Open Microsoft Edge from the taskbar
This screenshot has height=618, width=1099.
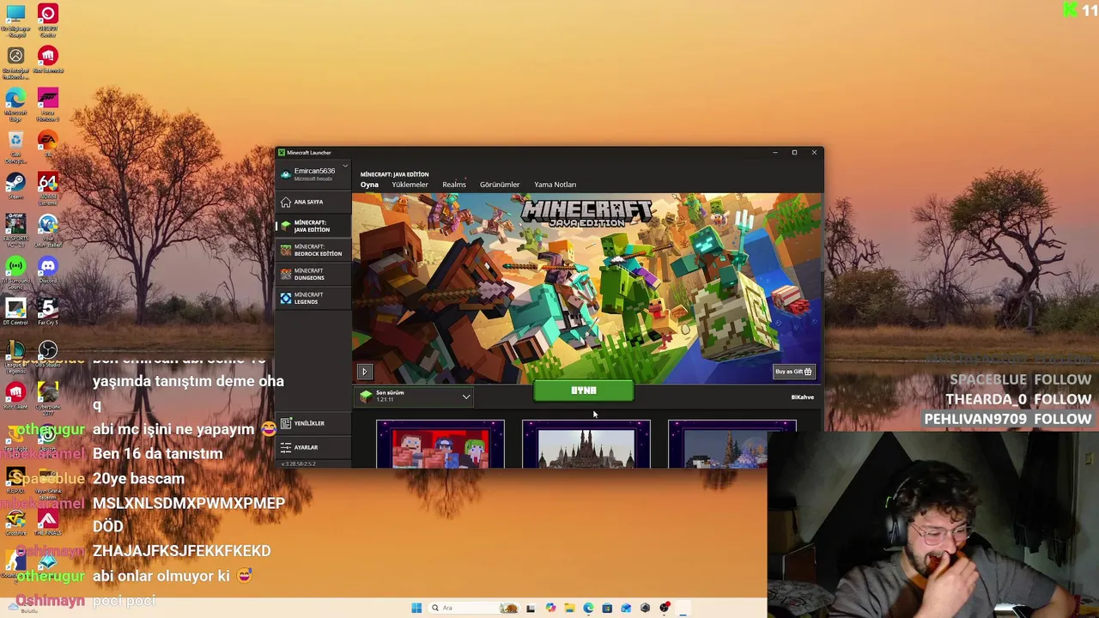[x=588, y=608]
